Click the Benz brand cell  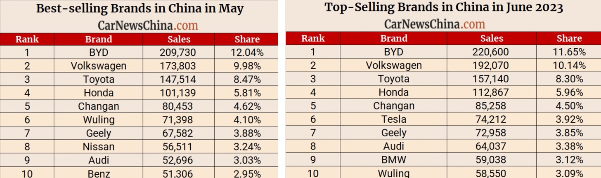pyautogui.click(x=99, y=173)
